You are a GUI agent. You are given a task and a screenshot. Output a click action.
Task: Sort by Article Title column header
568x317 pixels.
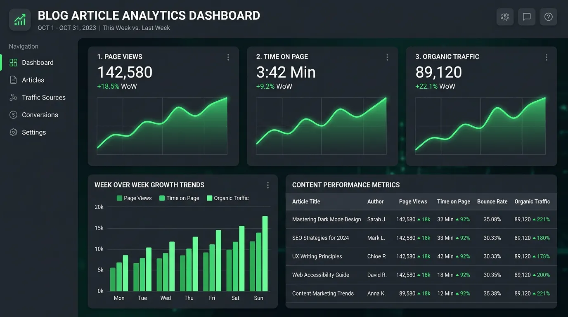pos(306,201)
